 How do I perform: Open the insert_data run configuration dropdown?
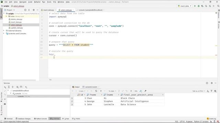pos(185,6)
